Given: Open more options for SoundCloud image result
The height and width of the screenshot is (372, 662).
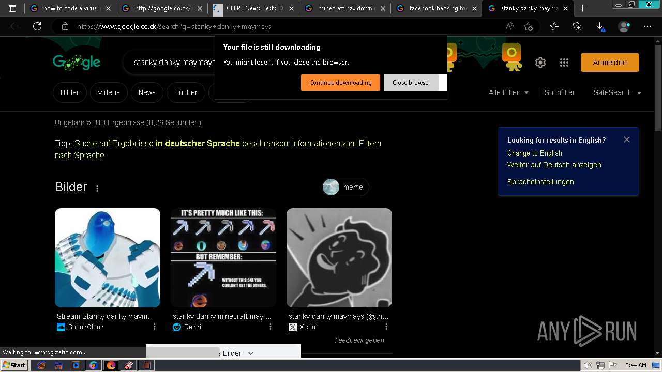Looking at the screenshot, I should pos(154,327).
